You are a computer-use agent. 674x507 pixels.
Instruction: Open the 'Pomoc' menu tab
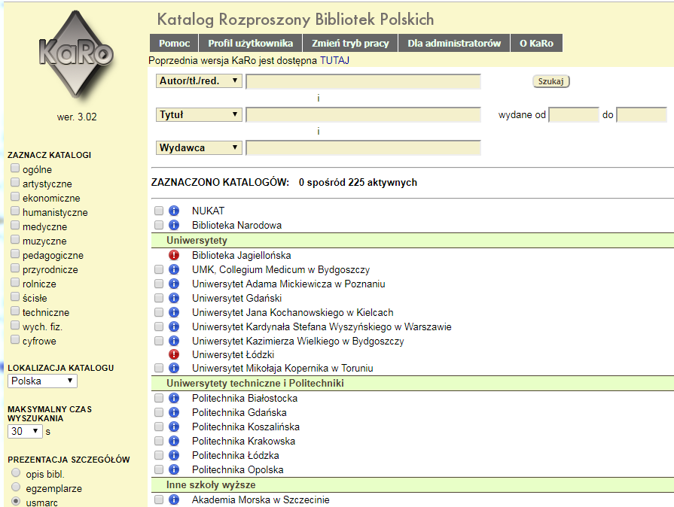pos(174,43)
